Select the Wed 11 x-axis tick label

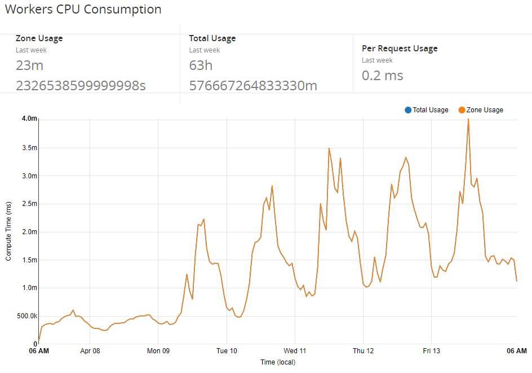click(295, 351)
